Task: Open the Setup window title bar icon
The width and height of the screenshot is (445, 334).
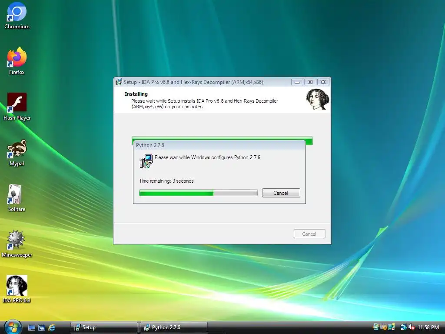Action: [x=119, y=82]
